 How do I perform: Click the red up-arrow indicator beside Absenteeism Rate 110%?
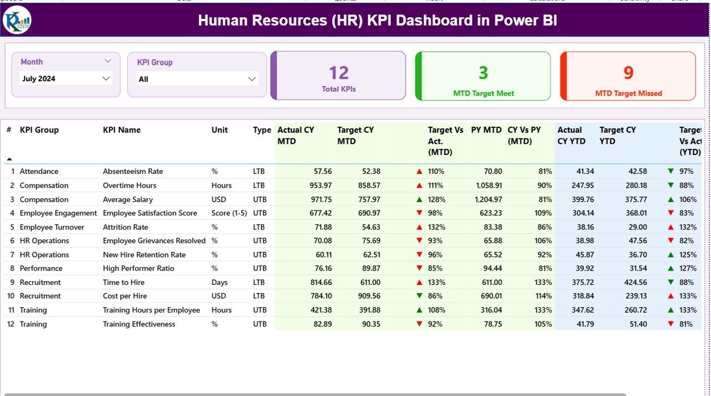(x=418, y=171)
